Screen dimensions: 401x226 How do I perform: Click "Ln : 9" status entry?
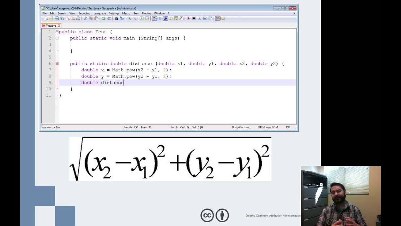(x=174, y=127)
